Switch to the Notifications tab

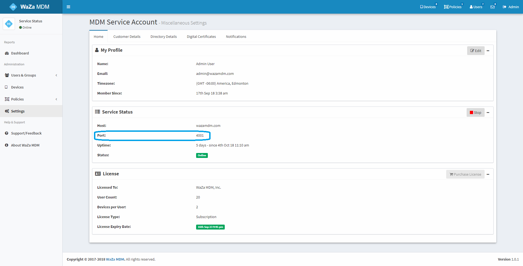(236, 36)
